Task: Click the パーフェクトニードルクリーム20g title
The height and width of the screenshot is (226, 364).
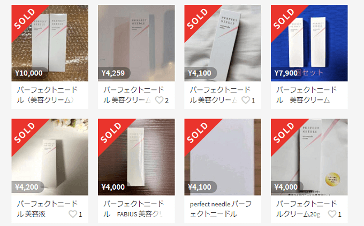Action: (306, 209)
